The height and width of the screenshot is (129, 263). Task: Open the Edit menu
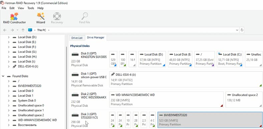pyautogui.click(x=12, y=8)
